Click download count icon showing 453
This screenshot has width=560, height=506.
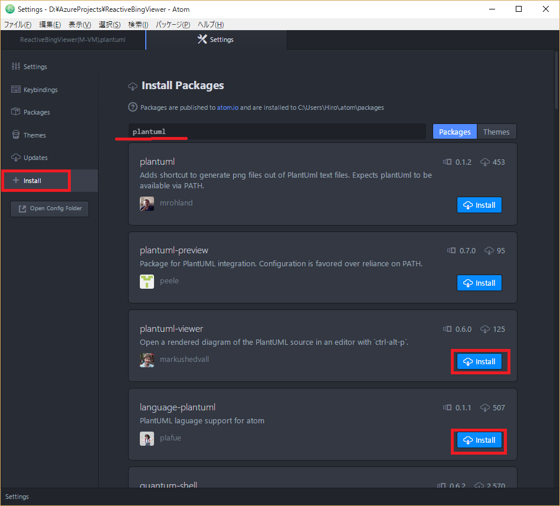(484, 162)
